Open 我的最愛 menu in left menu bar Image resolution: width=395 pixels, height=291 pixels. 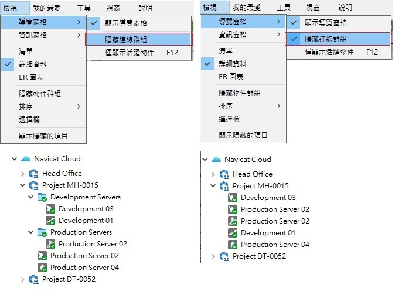tap(46, 8)
